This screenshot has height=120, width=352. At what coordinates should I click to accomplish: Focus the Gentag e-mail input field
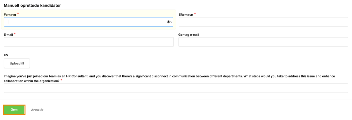(x=263, y=42)
